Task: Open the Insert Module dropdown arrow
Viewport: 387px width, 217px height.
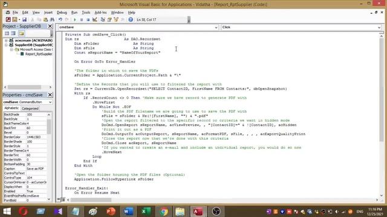Action: coord(19,19)
